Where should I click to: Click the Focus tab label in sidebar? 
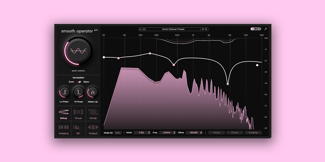pyautogui.click(x=78, y=118)
